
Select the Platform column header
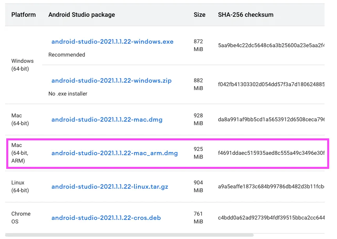coord(23,14)
